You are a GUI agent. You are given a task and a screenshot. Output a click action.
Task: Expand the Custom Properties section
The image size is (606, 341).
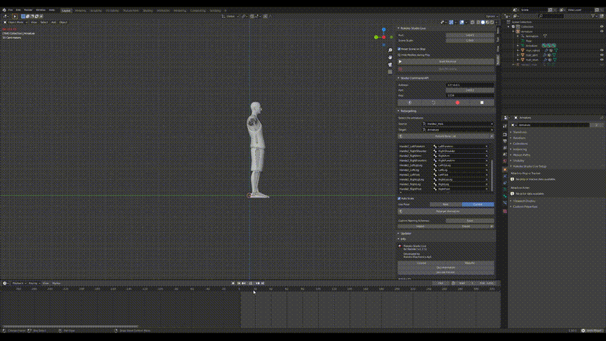tap(524, 207)
